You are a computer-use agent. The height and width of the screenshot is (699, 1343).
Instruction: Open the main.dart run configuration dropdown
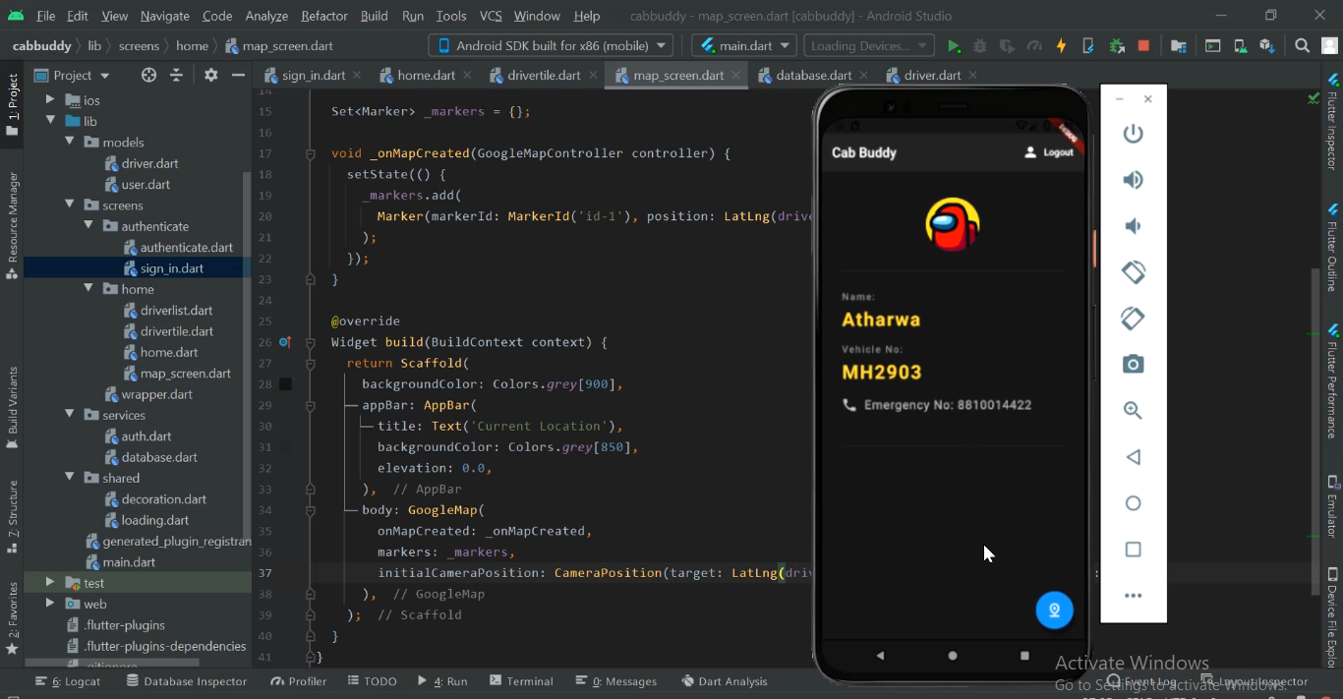point(744,45)
